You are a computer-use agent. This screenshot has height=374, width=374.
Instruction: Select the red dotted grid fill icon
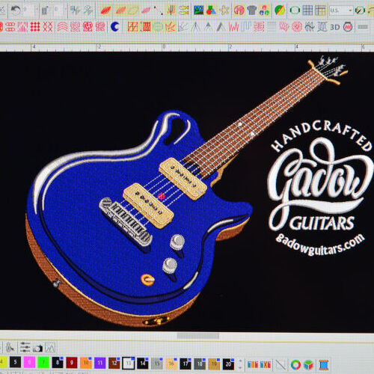tap(35, 27)
